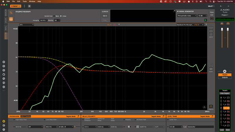Select the single pane layout icon
235x132 pixels.
(212, 18)
